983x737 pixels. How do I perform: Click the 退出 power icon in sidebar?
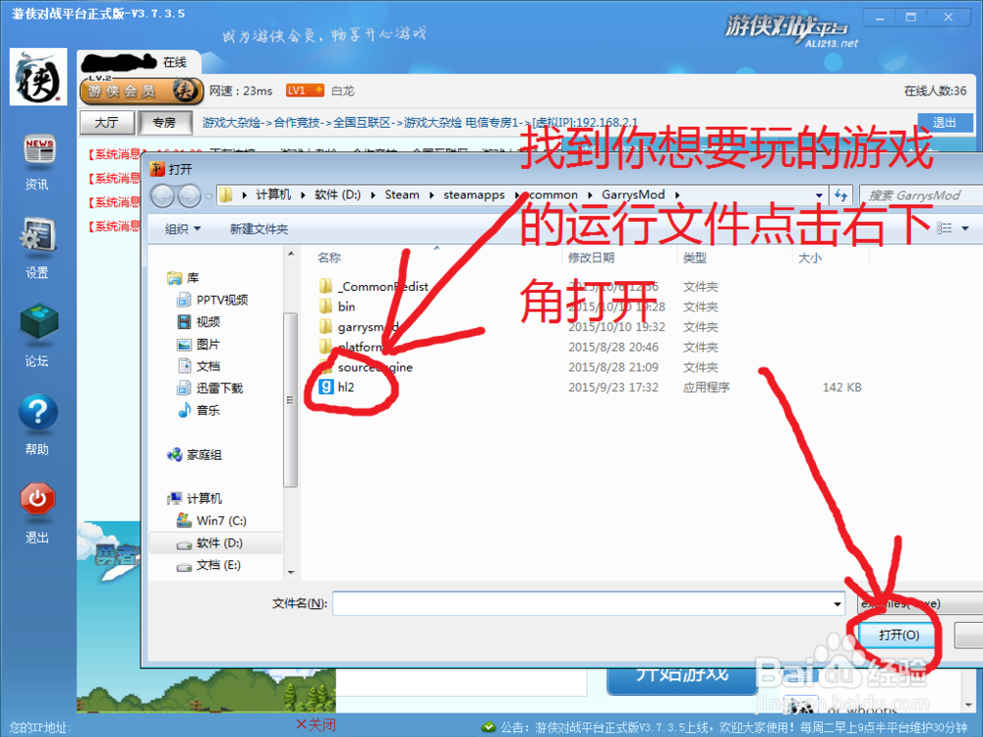click(36, 499)
